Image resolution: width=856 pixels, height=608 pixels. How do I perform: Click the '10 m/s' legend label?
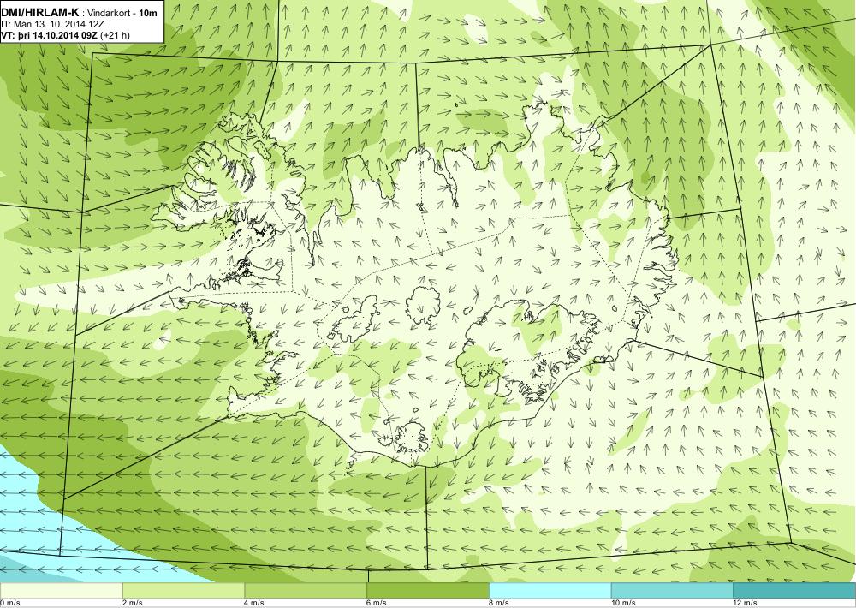click(x=623, y=603)
